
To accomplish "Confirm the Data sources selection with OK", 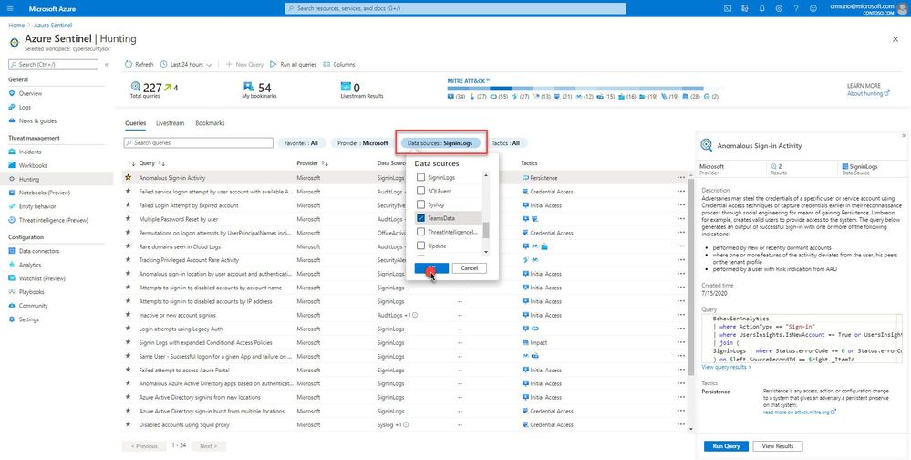I will [x=431, y=268].
